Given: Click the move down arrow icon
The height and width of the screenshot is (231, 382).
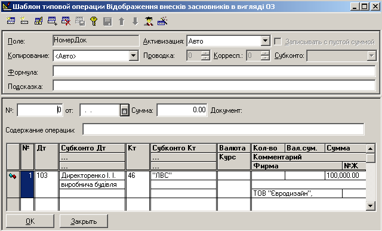Looking at the screenshot, I should click(x=135, y=21).
